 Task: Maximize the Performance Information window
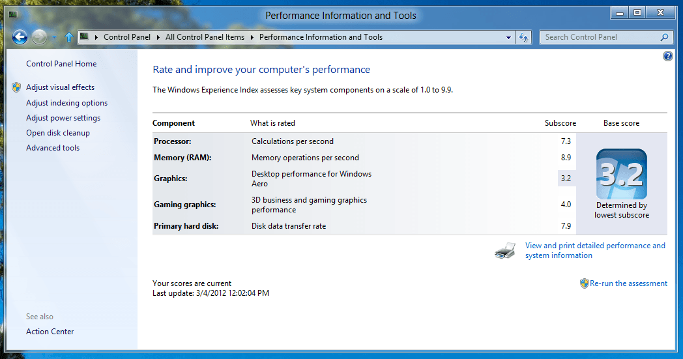(637, 13)
